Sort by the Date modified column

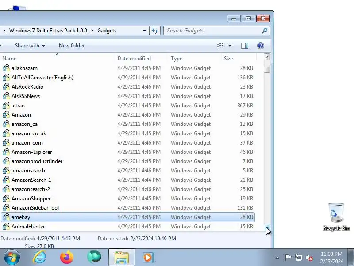pos(141,59)
